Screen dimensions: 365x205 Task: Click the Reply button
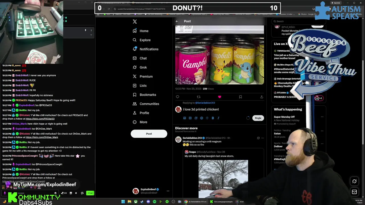coord(258,118)
